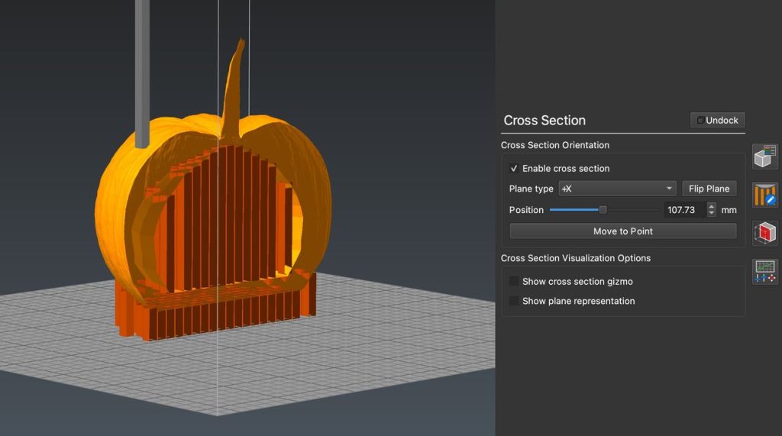Open the graph and transform tools icon

click(765, 271)
